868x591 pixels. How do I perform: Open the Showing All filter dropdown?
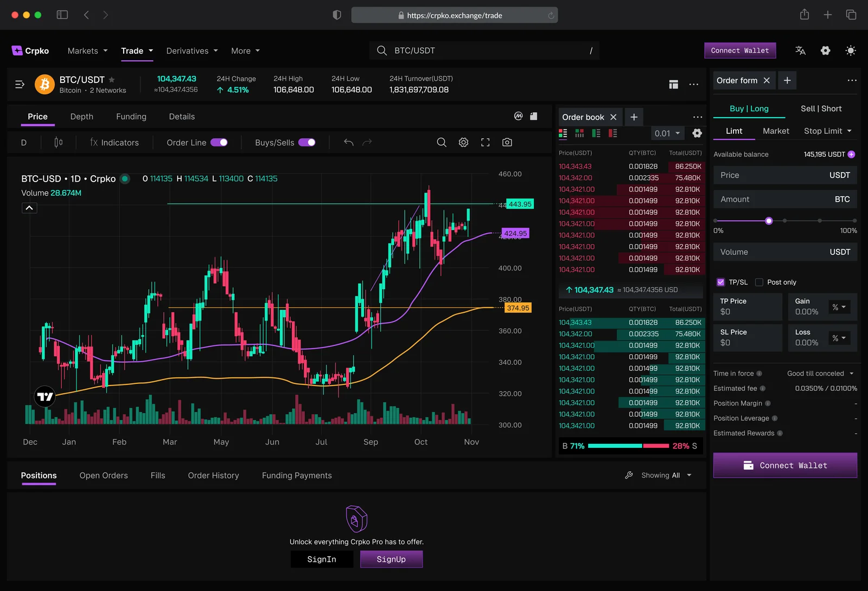[x=667, y=475]
